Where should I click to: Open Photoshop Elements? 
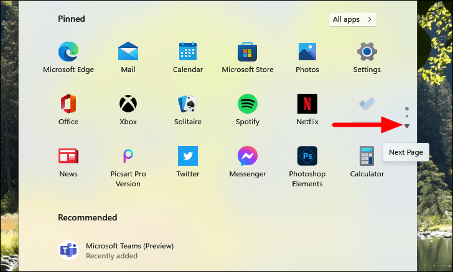[x=307, y=166]
